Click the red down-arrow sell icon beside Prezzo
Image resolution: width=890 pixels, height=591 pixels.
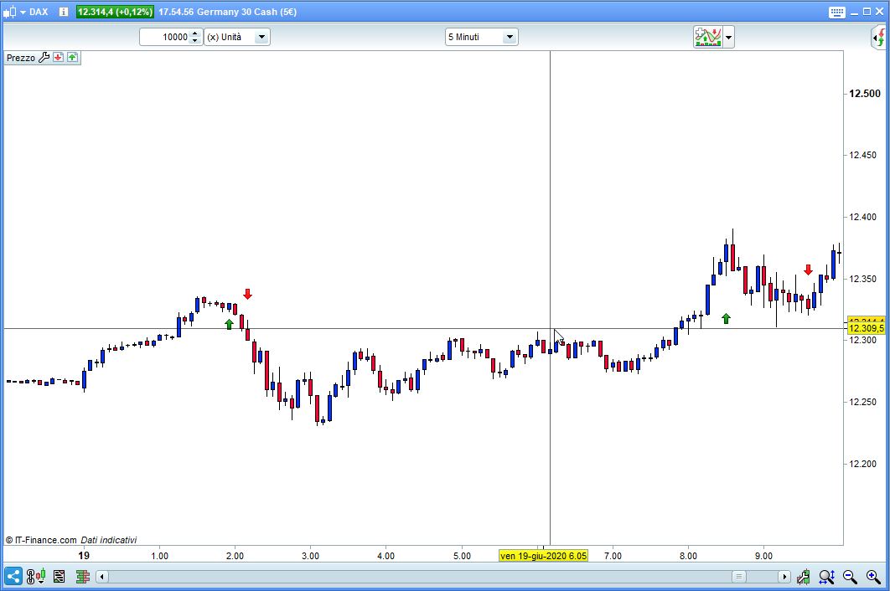58,57
